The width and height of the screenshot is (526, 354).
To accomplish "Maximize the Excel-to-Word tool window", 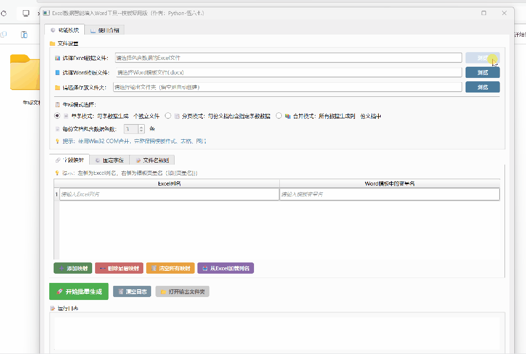I will point(484,13).
